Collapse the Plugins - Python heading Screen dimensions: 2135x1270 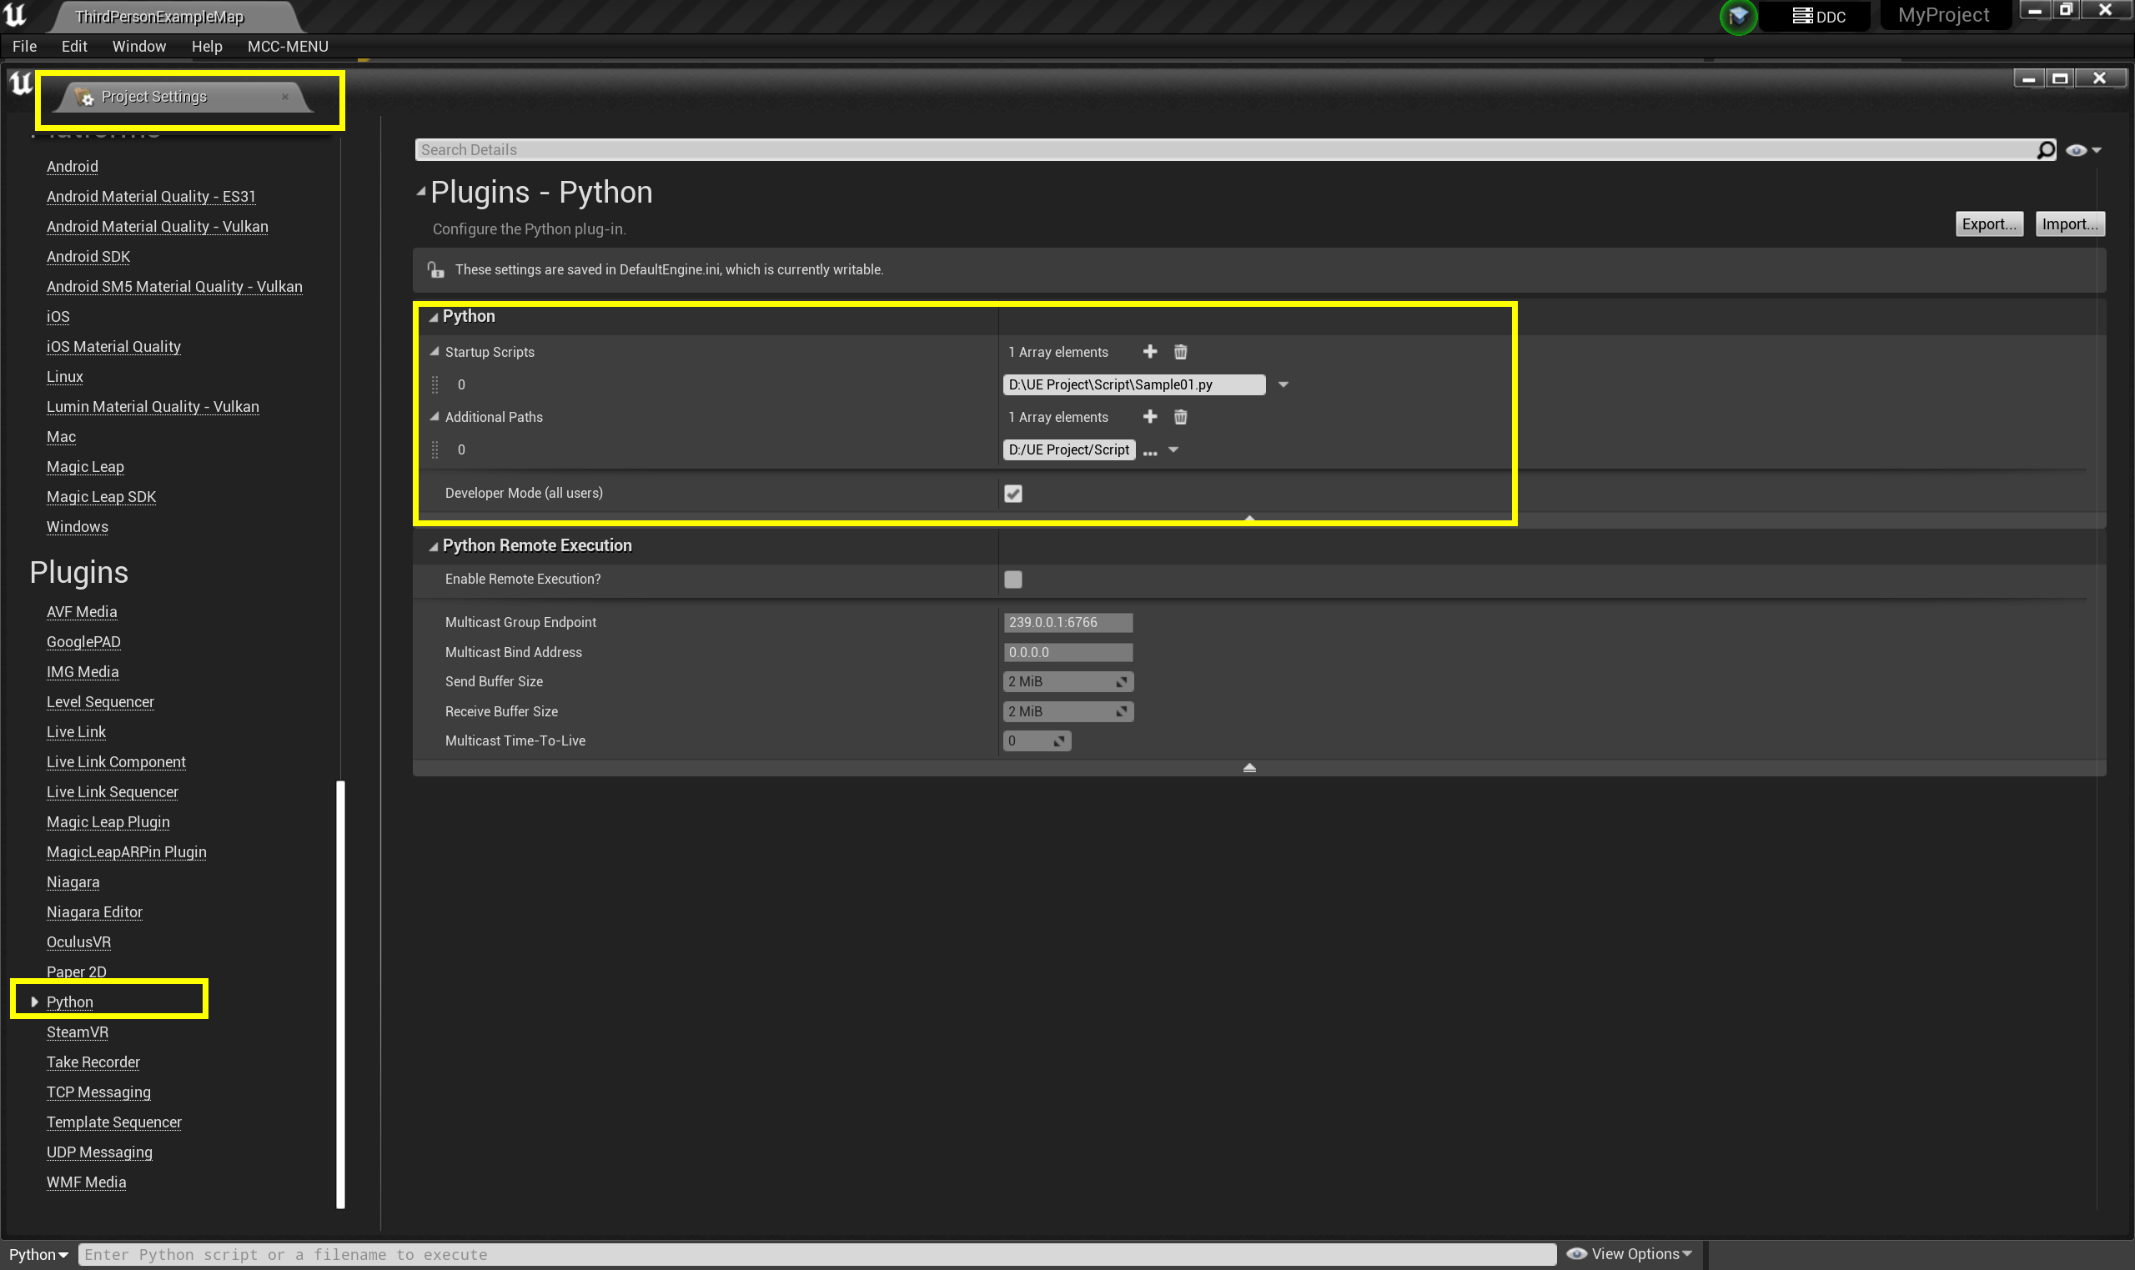point(420,192)
